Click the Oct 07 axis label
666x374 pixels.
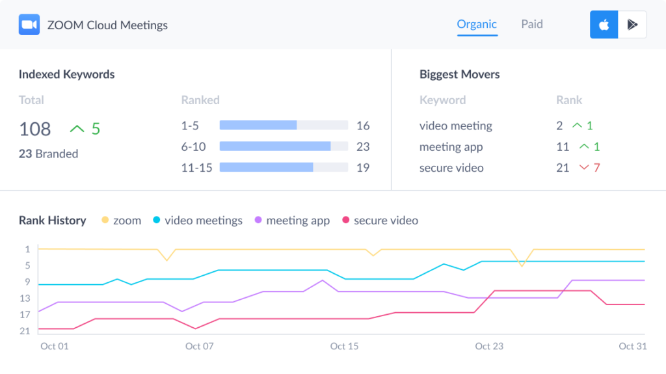(199, 346)
